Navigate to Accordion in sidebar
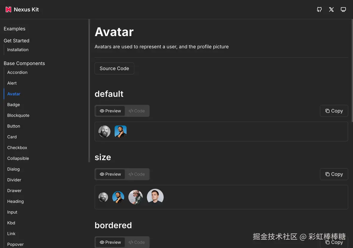The image size is (353, 248). (x=17, y=72)
